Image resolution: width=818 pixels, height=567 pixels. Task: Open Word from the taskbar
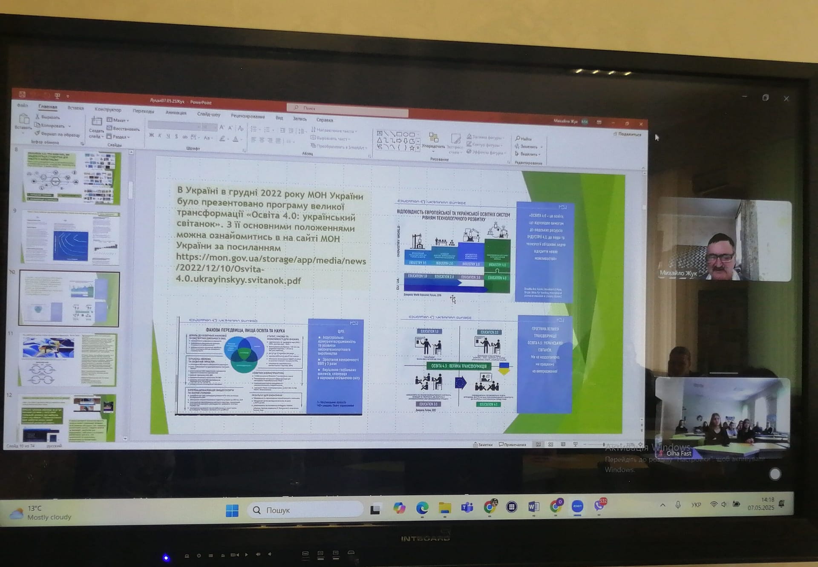tap(533, 507)
